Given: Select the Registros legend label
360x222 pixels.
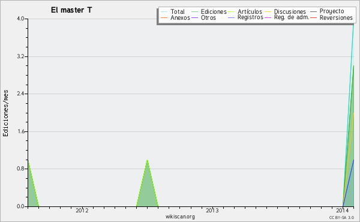Looking at the screenshot, I should [250, 17].
